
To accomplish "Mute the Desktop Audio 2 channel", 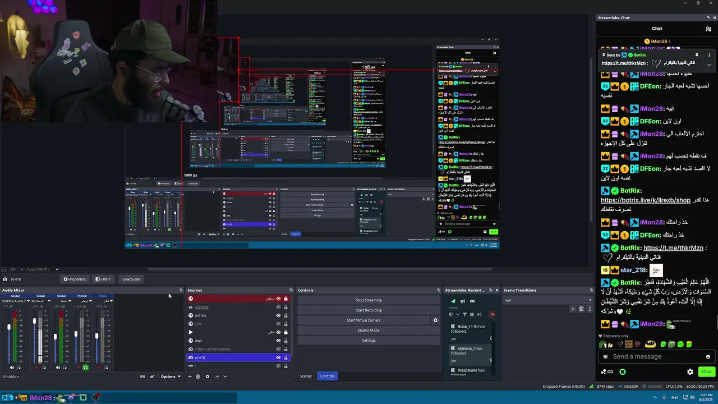I will 12,368.
